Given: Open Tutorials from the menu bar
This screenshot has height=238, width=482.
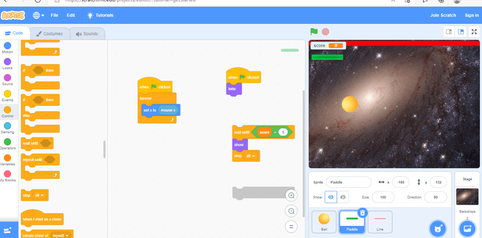Looking at the screenshot, I should point(100,16).
